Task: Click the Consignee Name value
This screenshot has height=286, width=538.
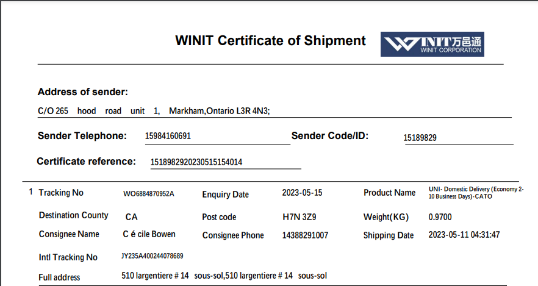Action: coord(149,234)
